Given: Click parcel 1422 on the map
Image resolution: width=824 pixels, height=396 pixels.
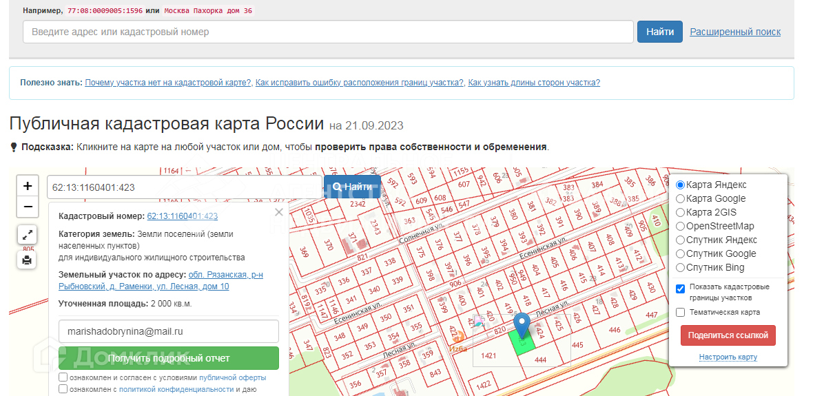Looking at the screenshot, I should point(483,384).
